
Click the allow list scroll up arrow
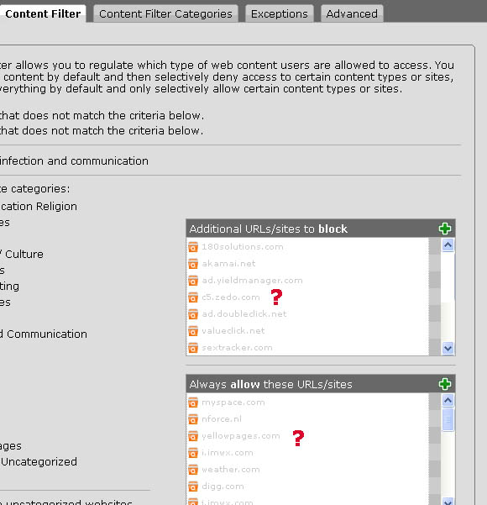pos(448,400)
